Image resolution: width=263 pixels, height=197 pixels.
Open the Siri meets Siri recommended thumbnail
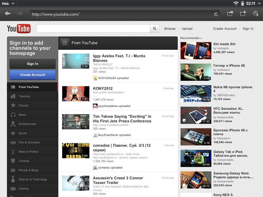(x=196, y=50)
